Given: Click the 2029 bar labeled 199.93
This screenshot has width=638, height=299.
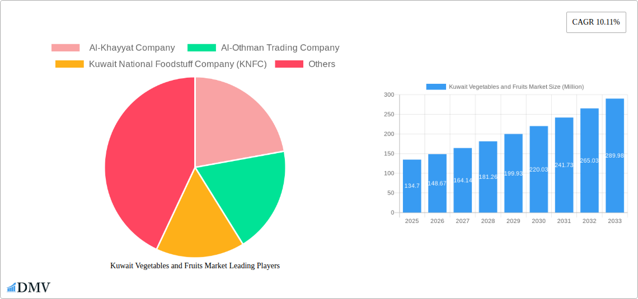Looking at the screenshot, I should coord(514,173).
